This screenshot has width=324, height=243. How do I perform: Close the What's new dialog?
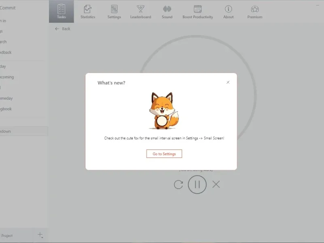coord(228,82)
